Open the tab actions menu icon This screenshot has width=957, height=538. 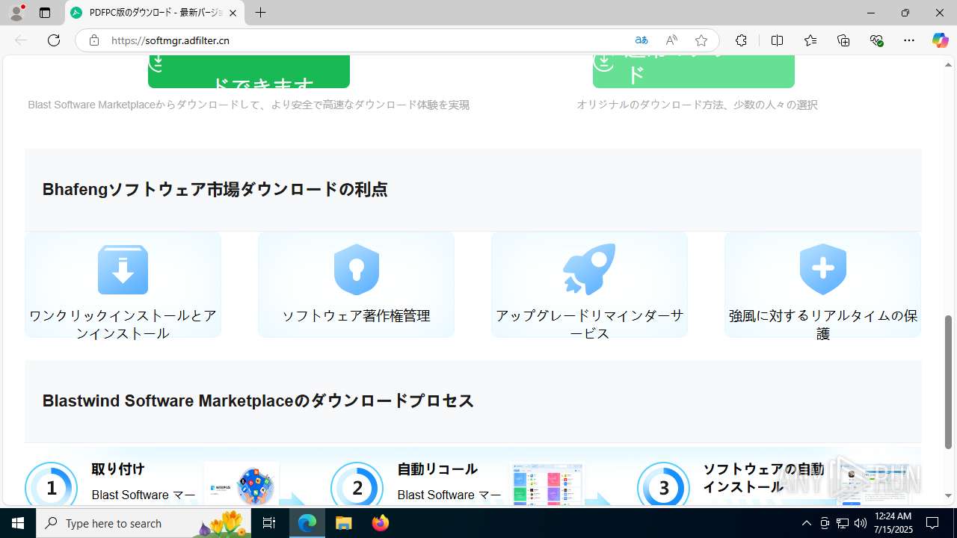45,13
